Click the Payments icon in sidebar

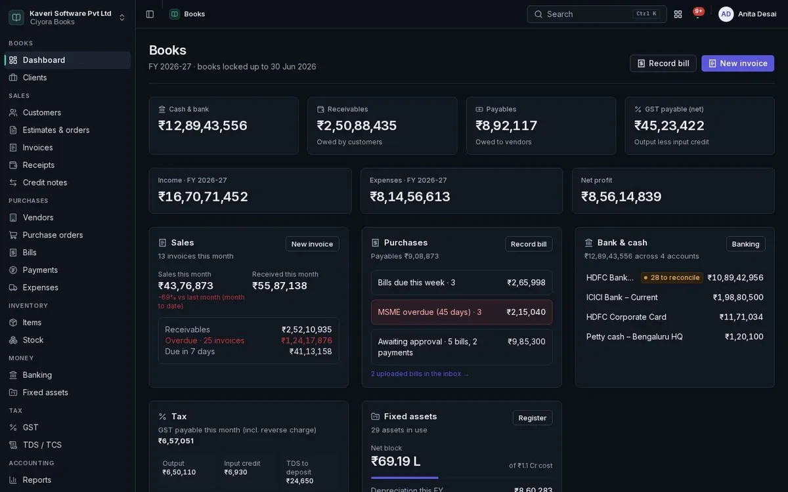(13, 270)
